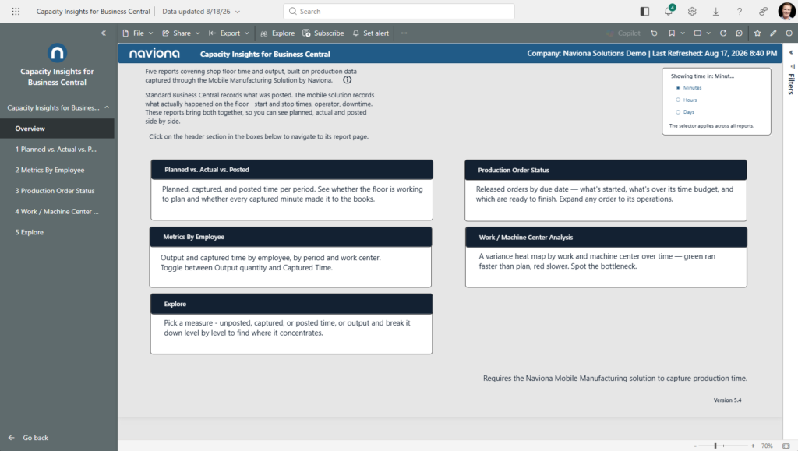Click the Explore toolbar button

(x=277, y=33)
